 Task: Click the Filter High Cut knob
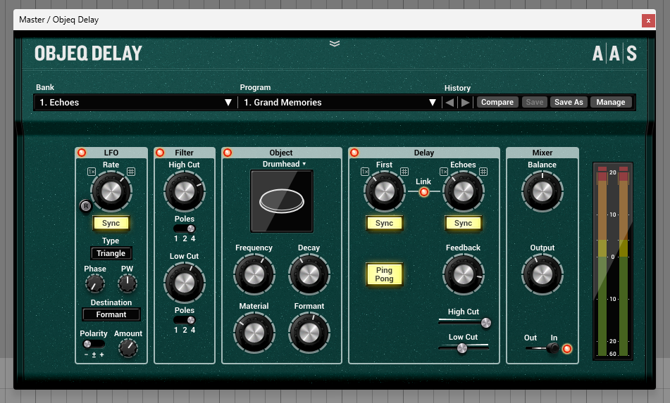point(185,191)
